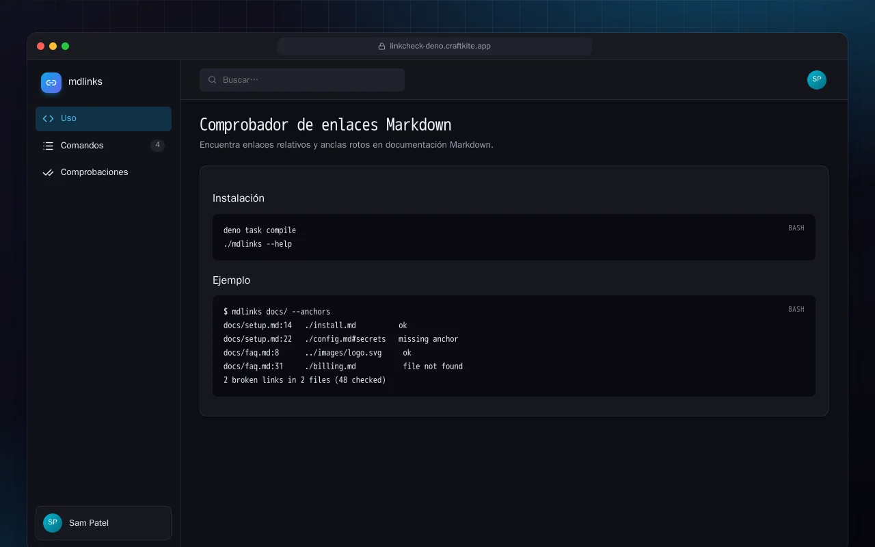875x547 pixels.
Task: Click the mdlinks logo icon
Action: (51, 83)
